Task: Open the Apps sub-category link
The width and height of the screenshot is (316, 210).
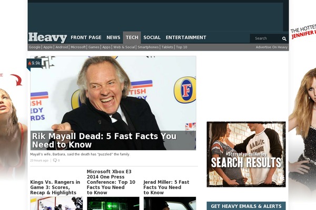Action: [x=106, y=47]
